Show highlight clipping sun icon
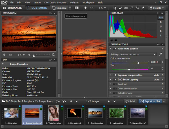Image resolution: width=169 pixels, height=129 pixels. (x=115, y=40)
